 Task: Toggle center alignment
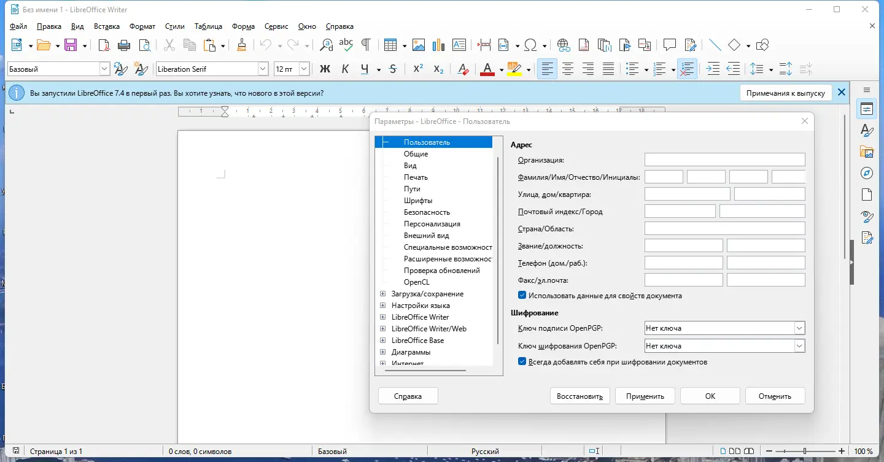click(568, 69)
